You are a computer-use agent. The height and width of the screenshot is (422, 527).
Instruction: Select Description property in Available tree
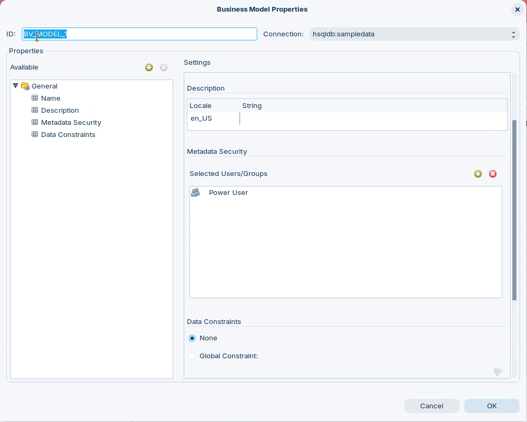(59, 110)
